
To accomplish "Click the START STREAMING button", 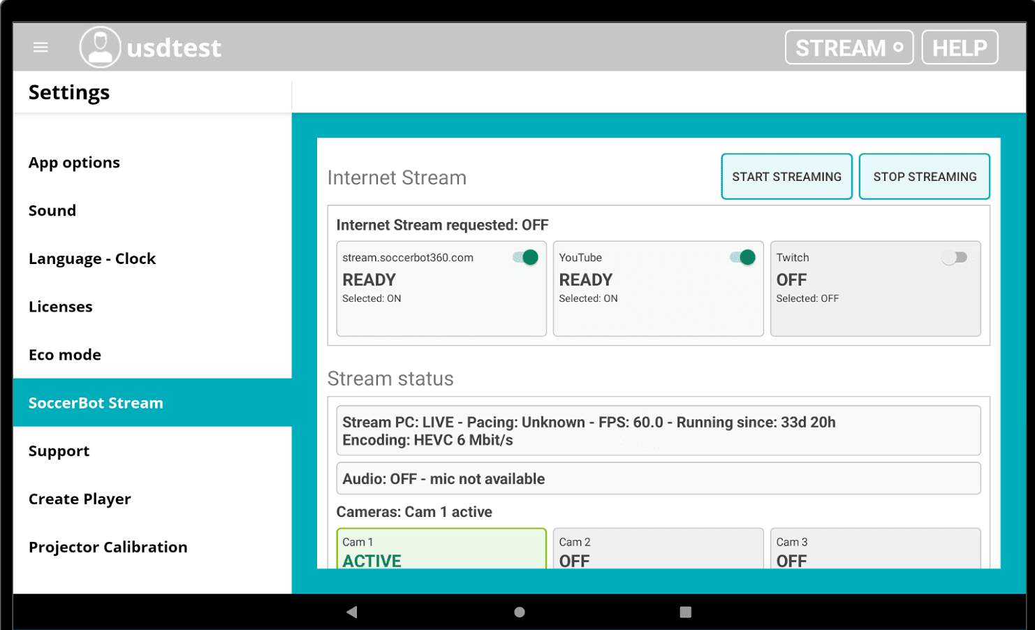I will (786, 177).
